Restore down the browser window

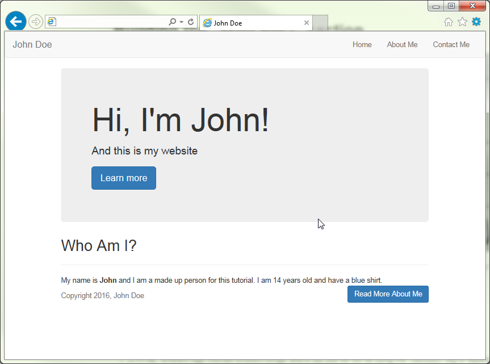tap(451, 6)
